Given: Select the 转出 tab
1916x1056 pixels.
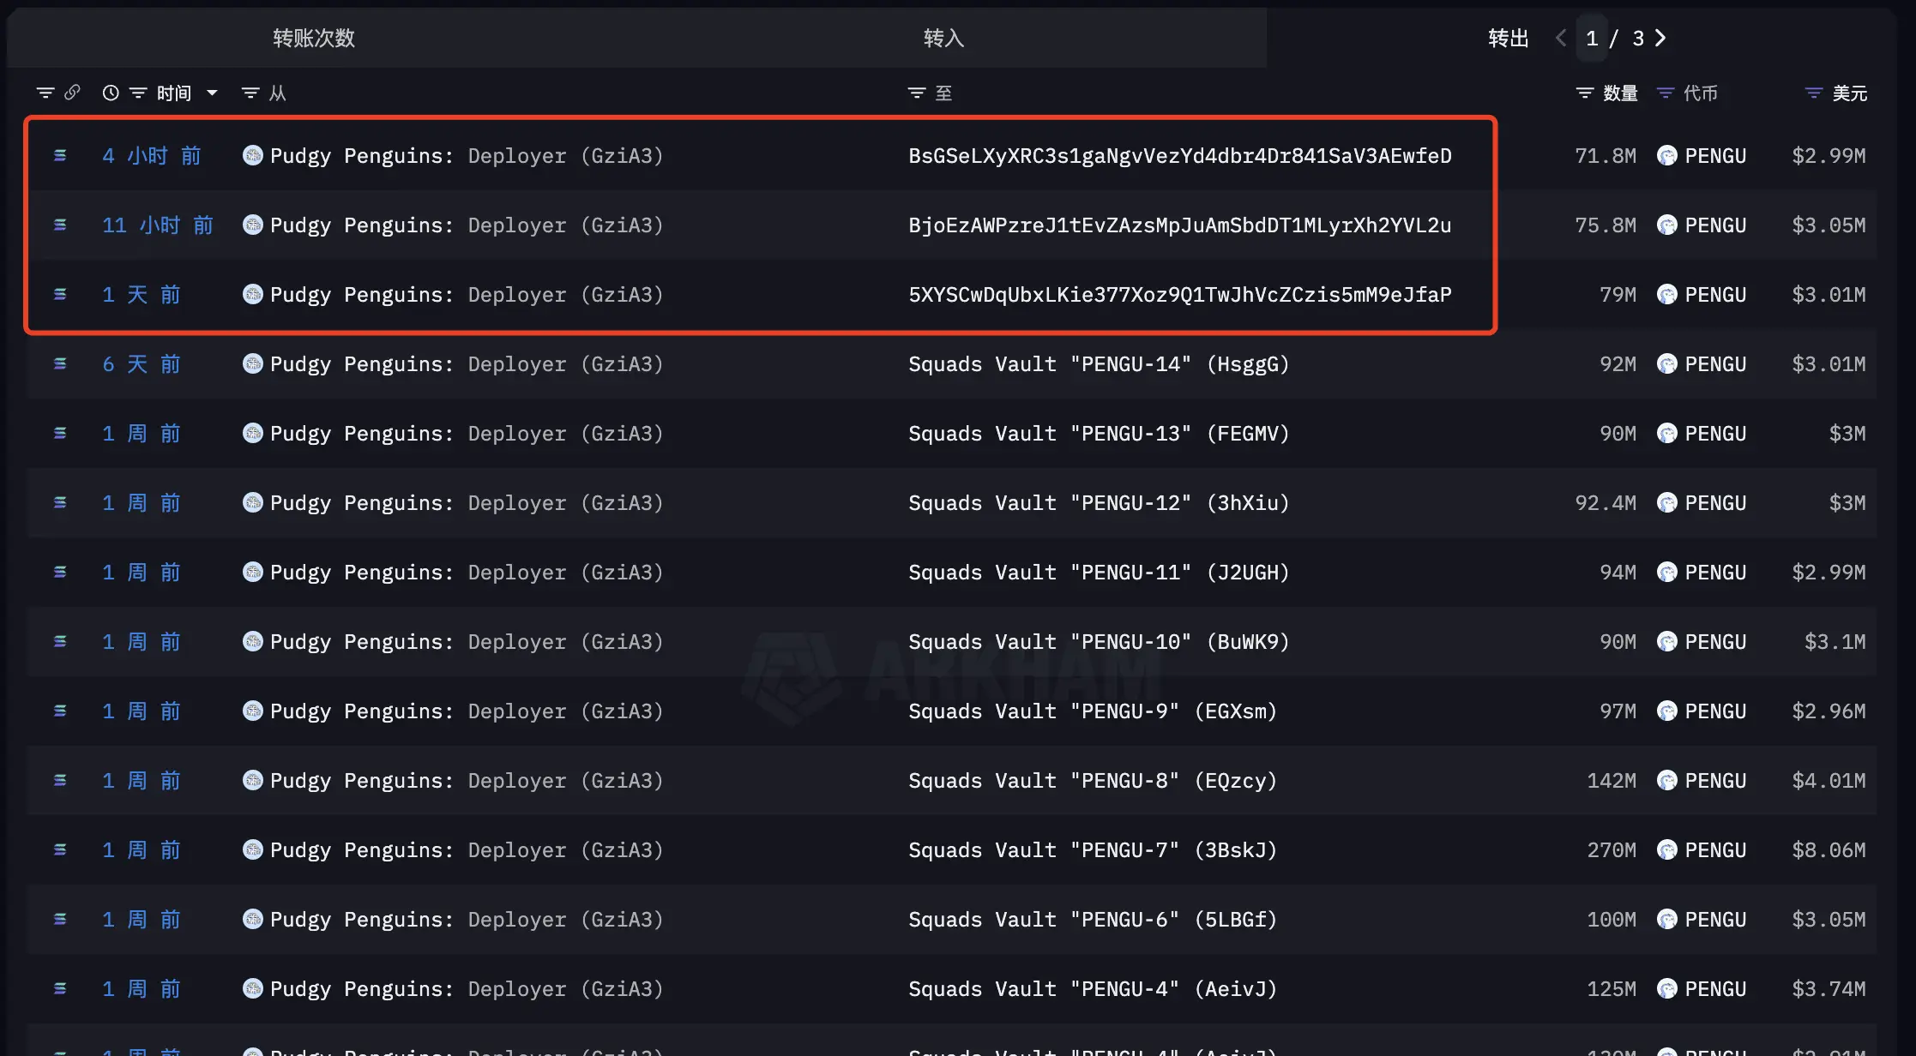Looking at the screenshot, I should 1509,38.
